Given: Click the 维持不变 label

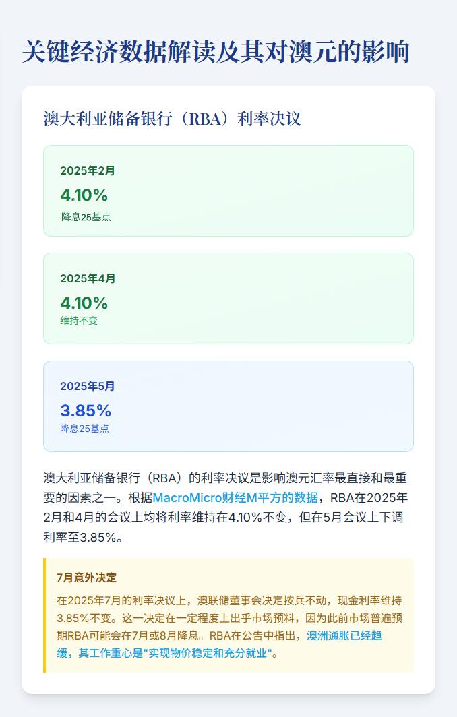Looking at the screenshot, I should (x=79, y=321).
